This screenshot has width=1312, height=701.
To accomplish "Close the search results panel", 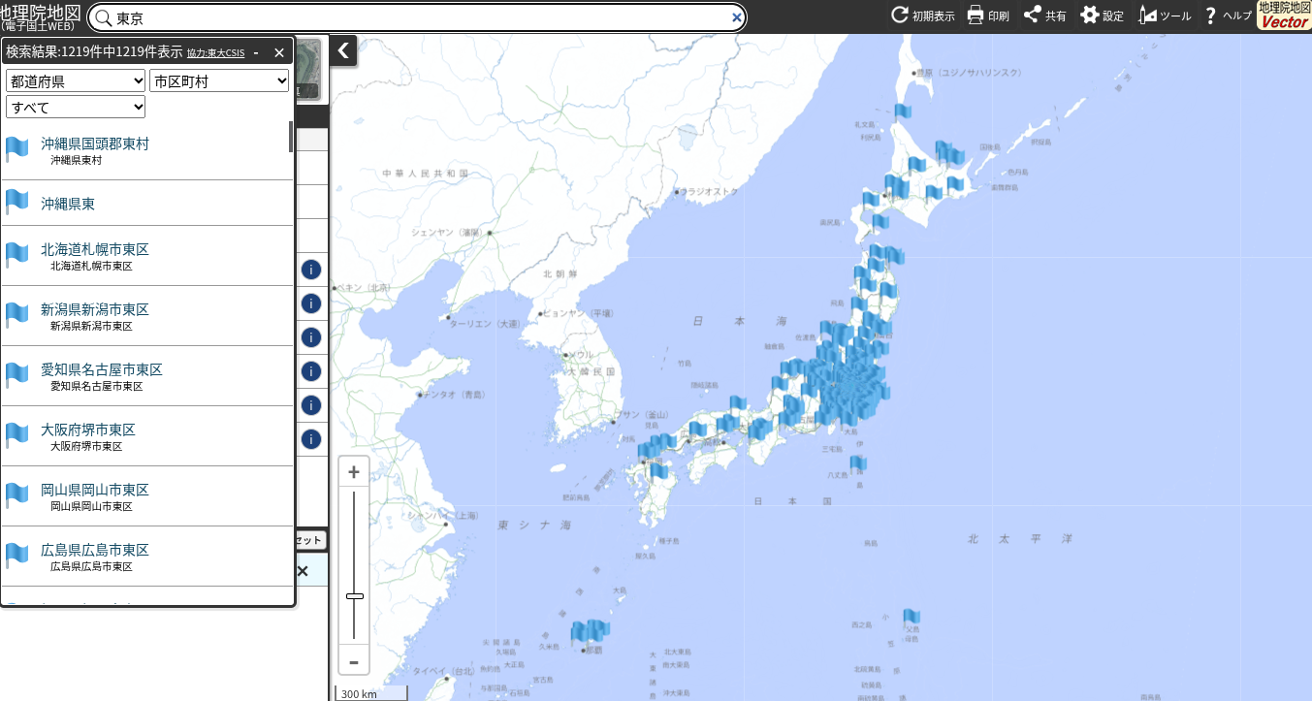I will 279,52.
